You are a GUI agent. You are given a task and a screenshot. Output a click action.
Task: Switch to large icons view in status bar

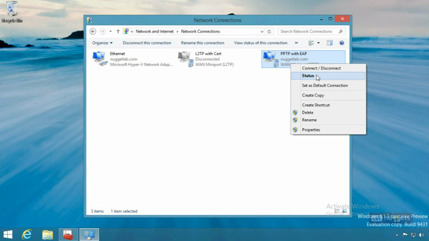345,211
